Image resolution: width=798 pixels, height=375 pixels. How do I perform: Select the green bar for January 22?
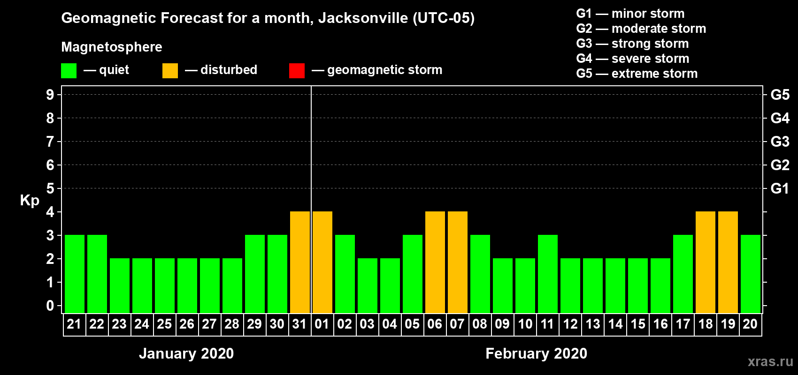(x=97, y=274)
